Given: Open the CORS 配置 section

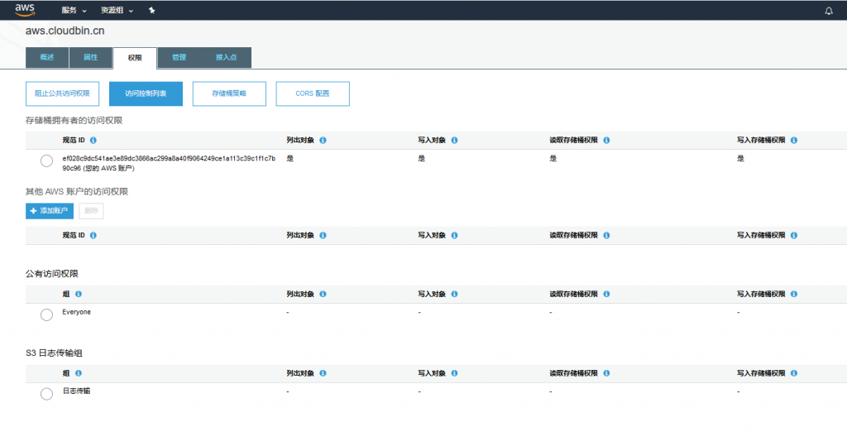Looking at the screenshot, I should tap(313, 94).
